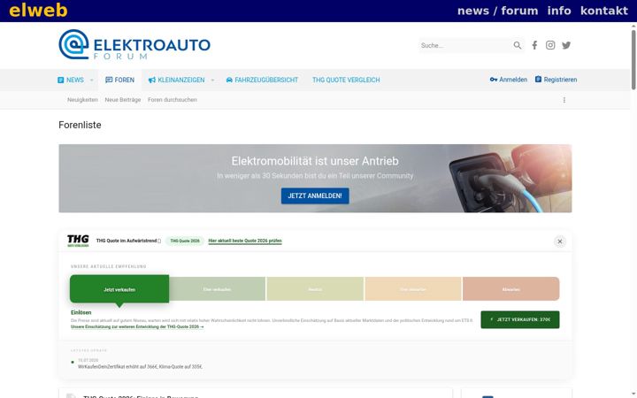Open Neue Beiträge sub-navigation link
Screen dimensions: 637x398
tap(123, 100)
